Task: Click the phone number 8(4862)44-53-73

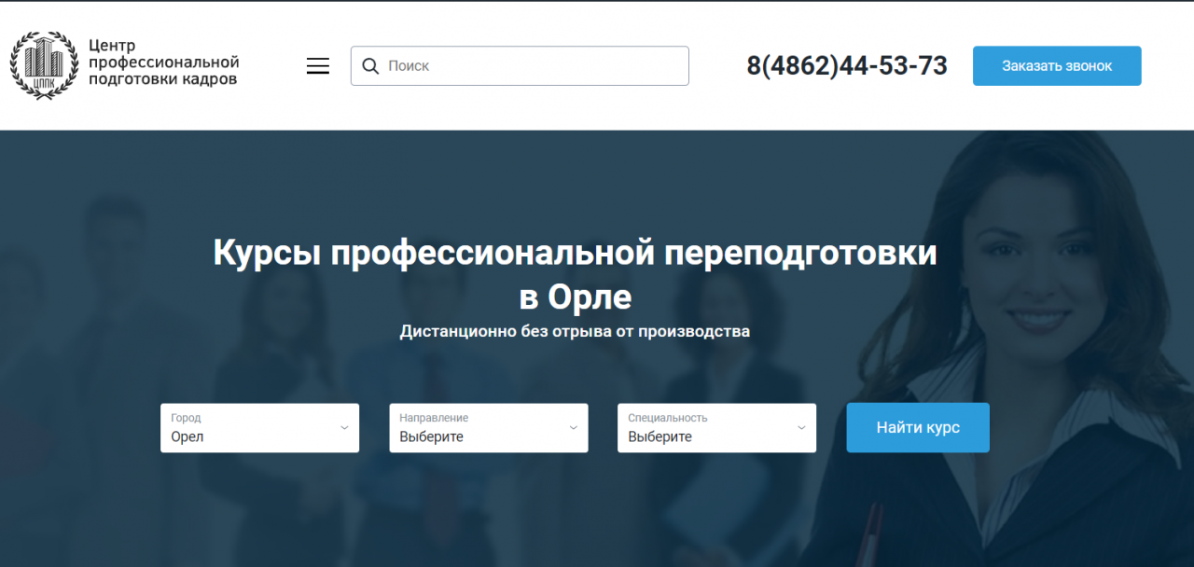Action: pos(847,65)
